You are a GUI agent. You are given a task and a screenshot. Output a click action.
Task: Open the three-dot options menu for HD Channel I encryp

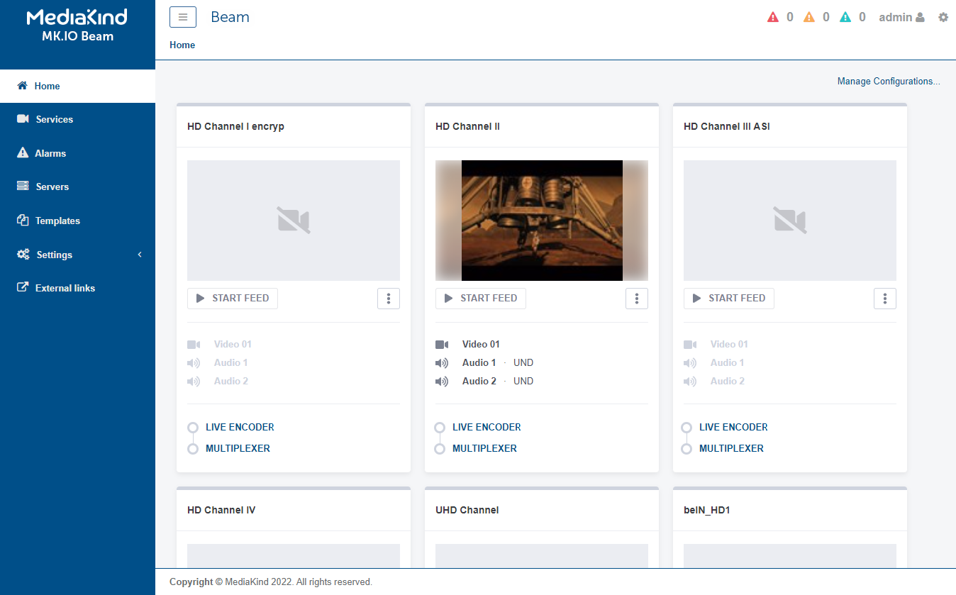click(389, 299)
